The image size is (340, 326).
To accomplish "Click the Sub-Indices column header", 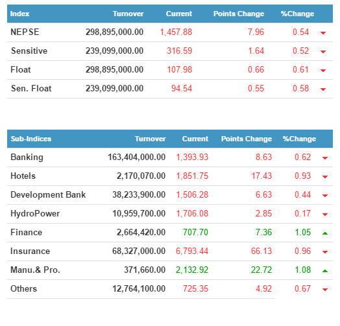I will click(x=31, y=139).
